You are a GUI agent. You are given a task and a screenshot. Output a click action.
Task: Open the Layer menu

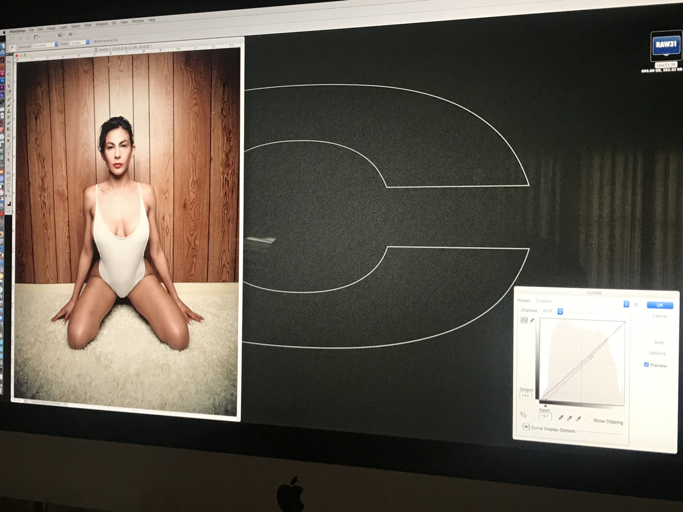[63, 27]
